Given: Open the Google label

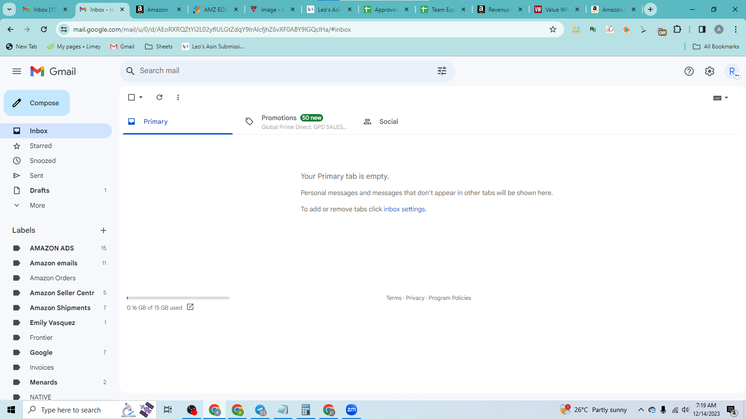Looking at the screenshot, I should (x=56, y=352).
